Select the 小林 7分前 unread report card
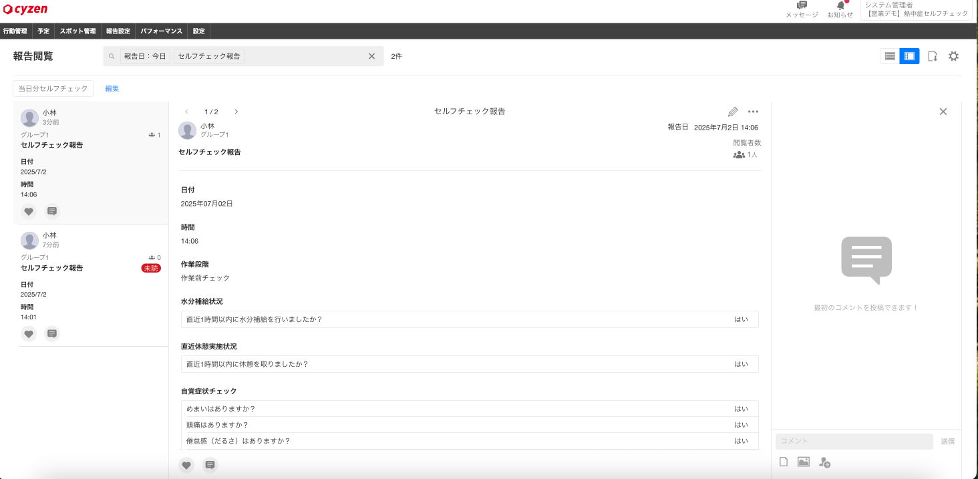This screenshot has width=978, height=479. (91, 285)
